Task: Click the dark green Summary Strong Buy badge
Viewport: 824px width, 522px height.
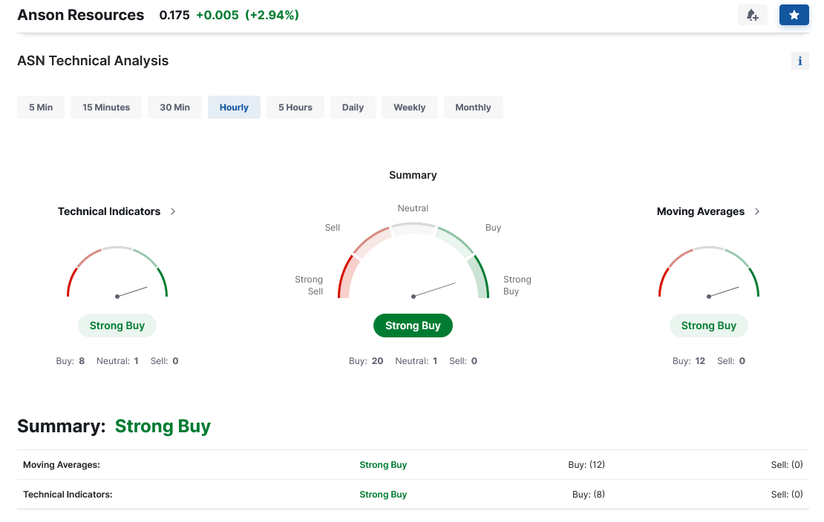Action: click(x=413, y=326)
